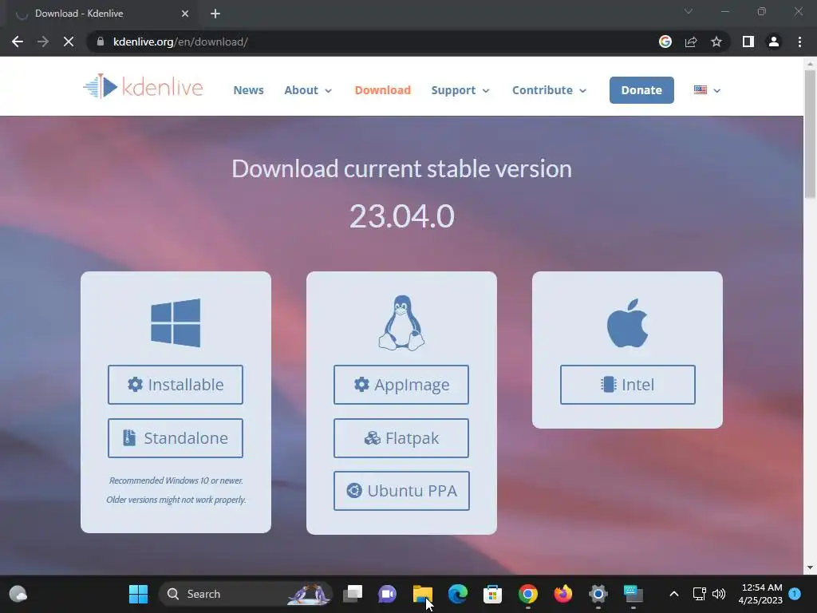
Task: Click the Windows logo icon
Action: pyautogui.click(x=176, y=322)
